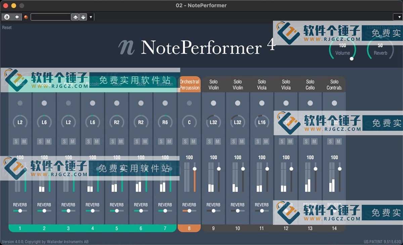The width and height of the screenshot is (403, 245).
Task: Solo channel 1 with its S button
Action: click(16, 142)
